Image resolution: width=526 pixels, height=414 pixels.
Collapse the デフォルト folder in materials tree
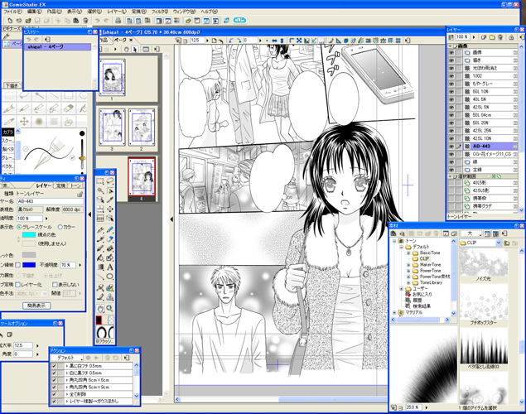tap(402, 247)
